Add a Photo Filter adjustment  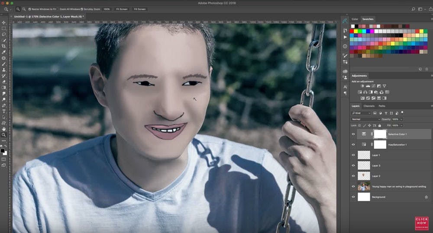pyautogui.click(x=376, y=92)
